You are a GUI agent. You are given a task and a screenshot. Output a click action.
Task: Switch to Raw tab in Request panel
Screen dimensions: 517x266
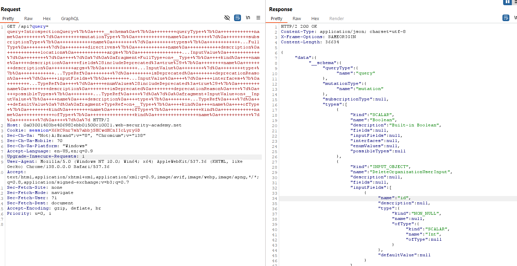(28, 19)
